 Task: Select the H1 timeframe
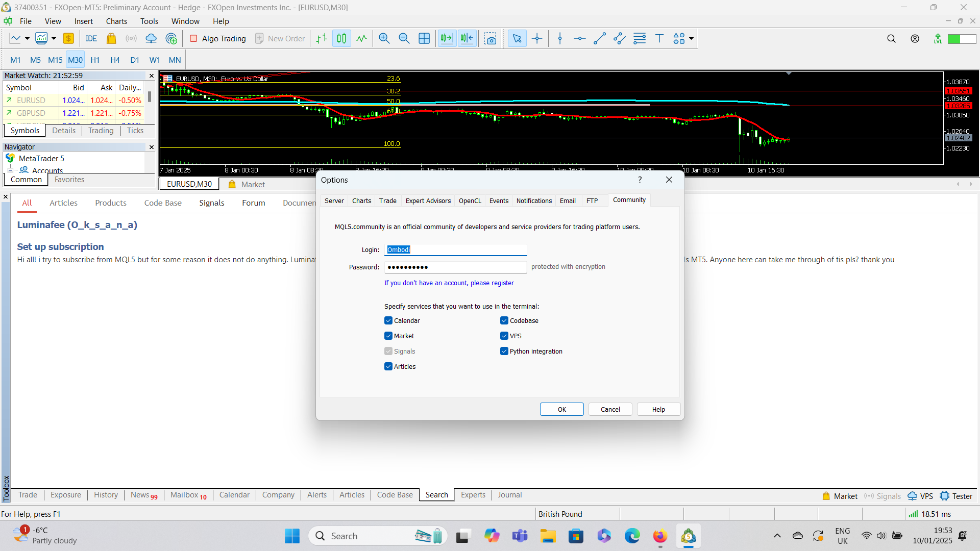pyautogui.click(x=95, y=60)
